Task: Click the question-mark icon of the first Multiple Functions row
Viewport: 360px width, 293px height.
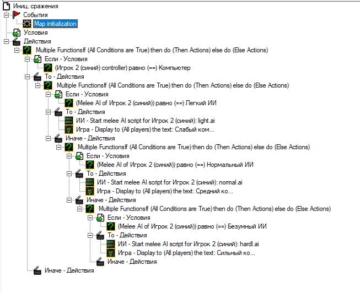Action: 27,50
